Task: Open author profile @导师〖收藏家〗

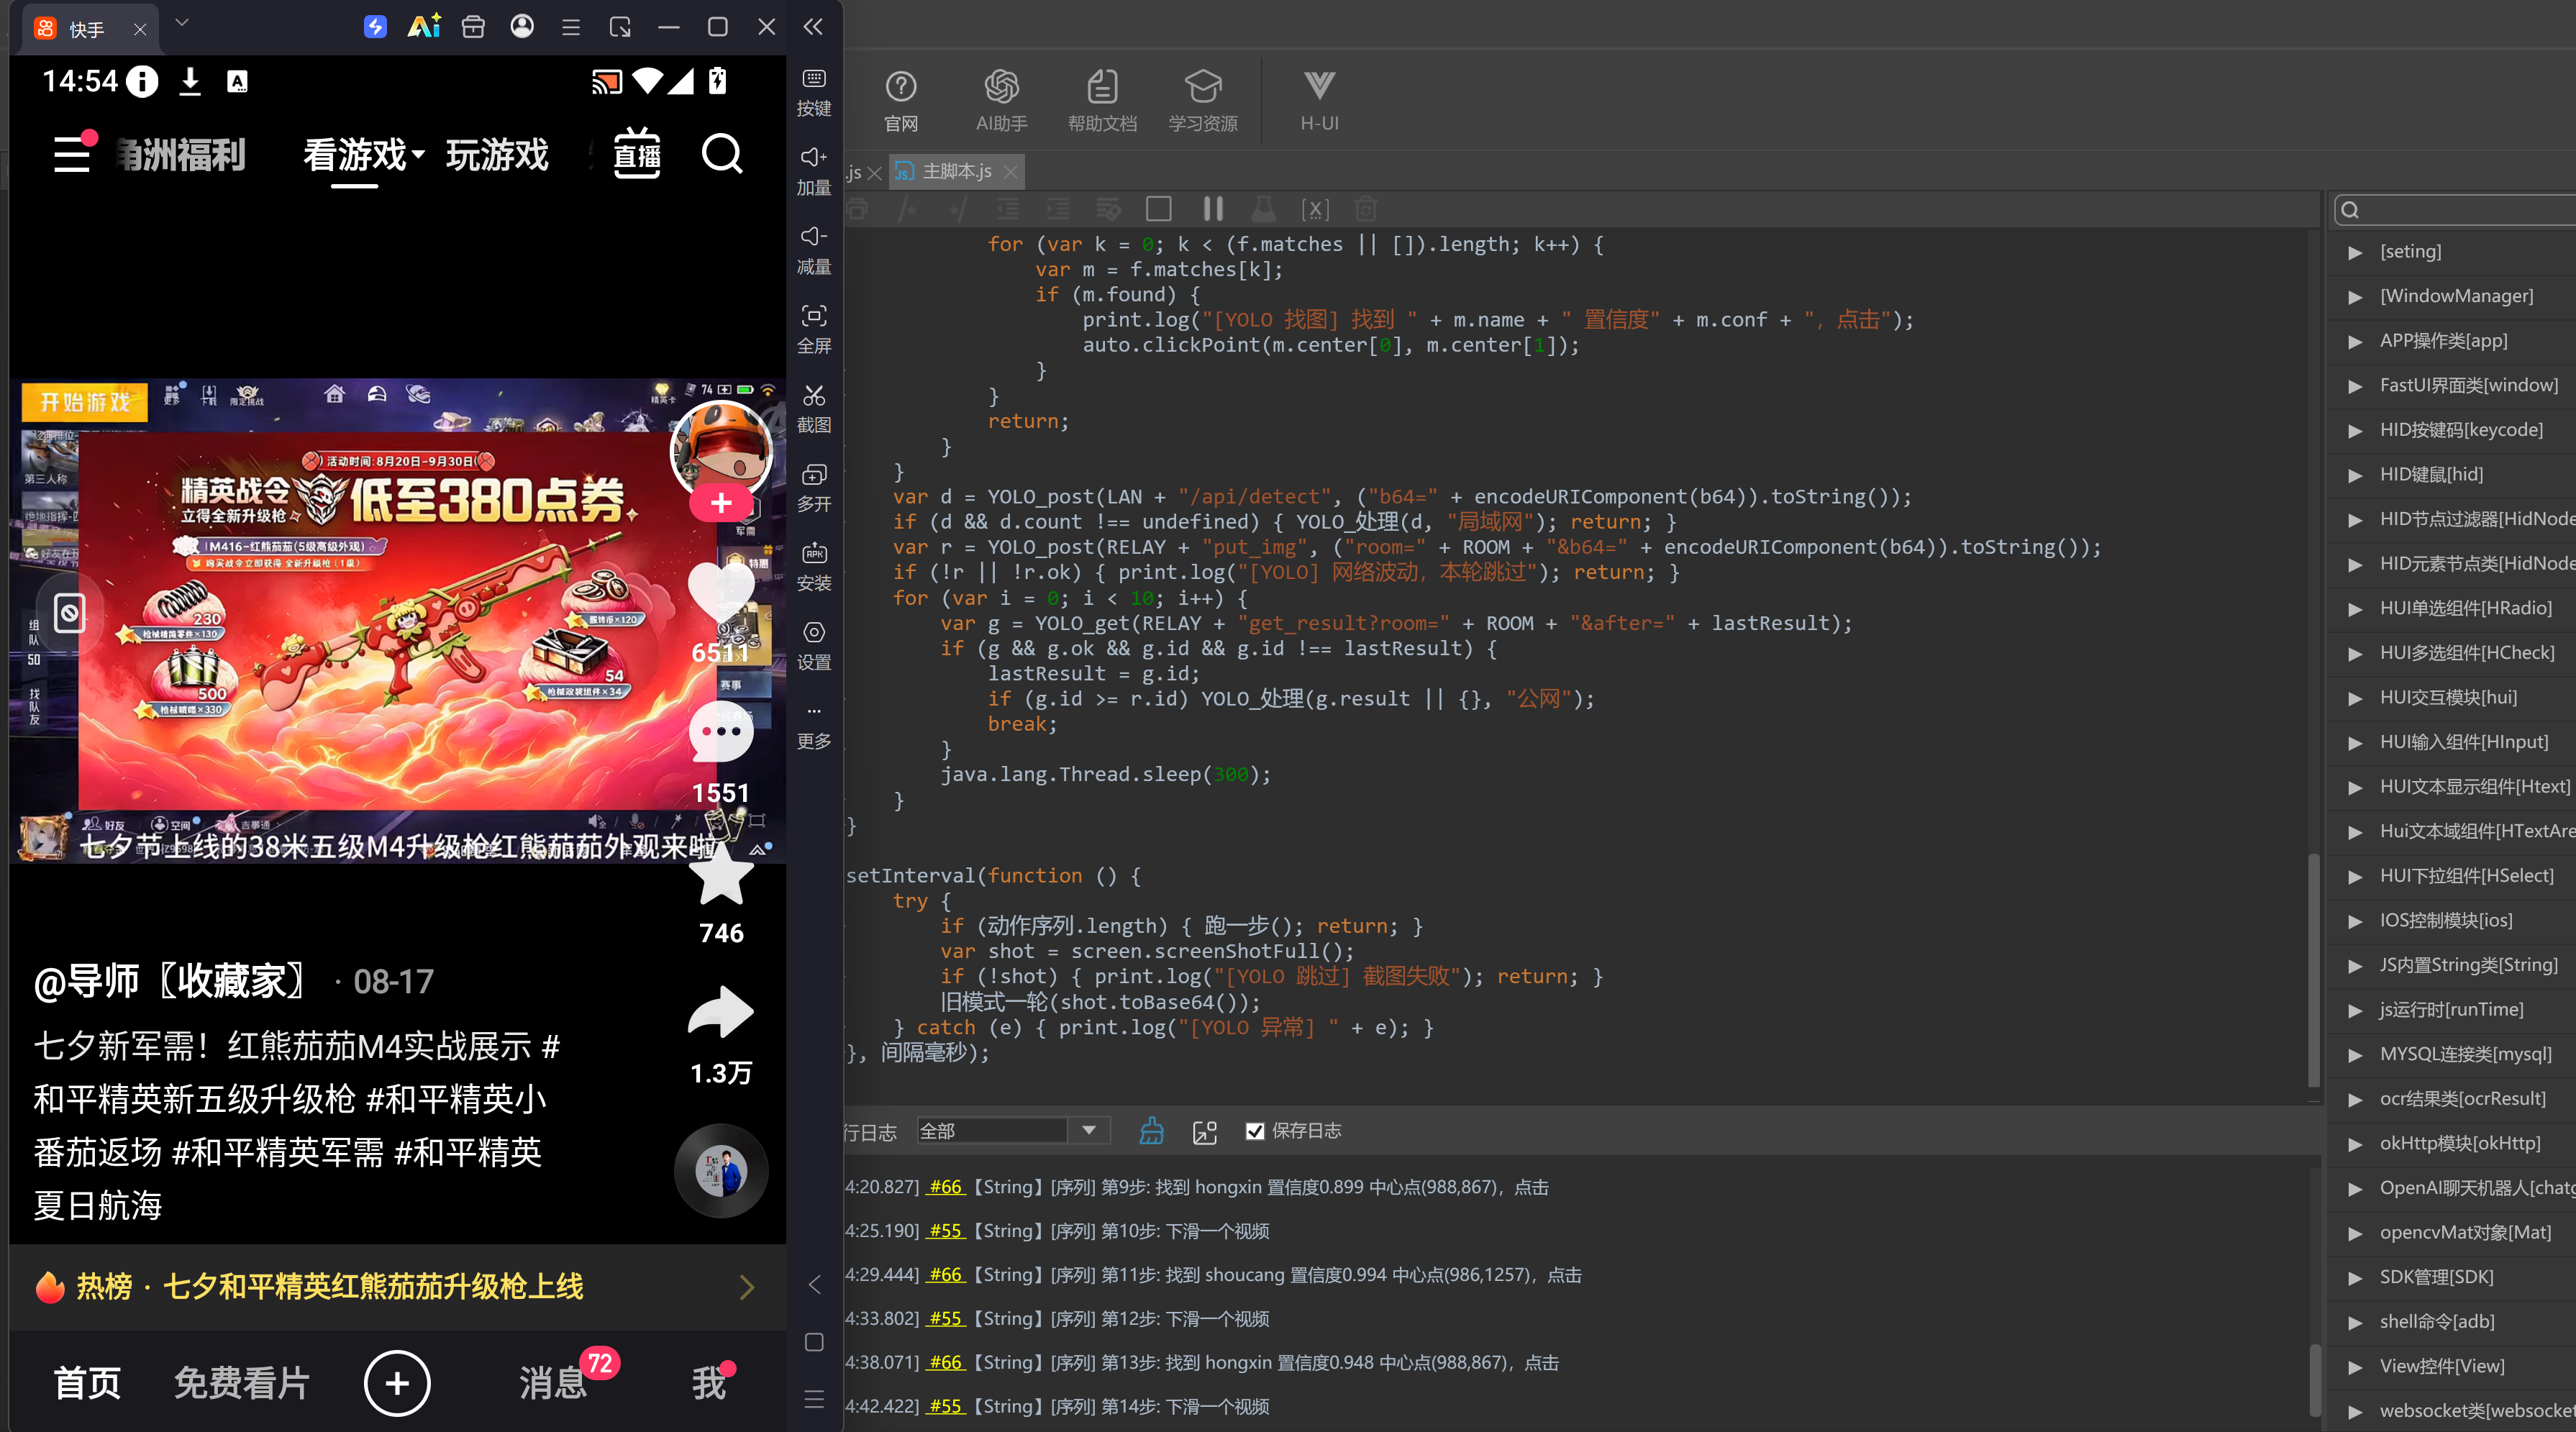Action: click(172, 981)
